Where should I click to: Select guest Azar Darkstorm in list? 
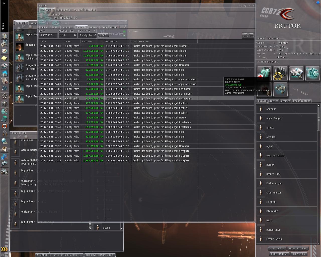pos(287,156)
